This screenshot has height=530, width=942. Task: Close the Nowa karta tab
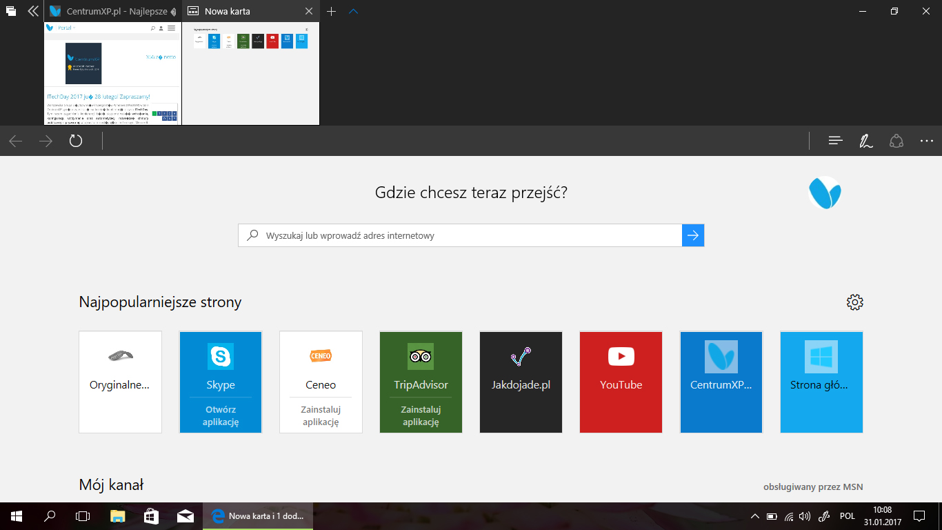pos(309,11)
